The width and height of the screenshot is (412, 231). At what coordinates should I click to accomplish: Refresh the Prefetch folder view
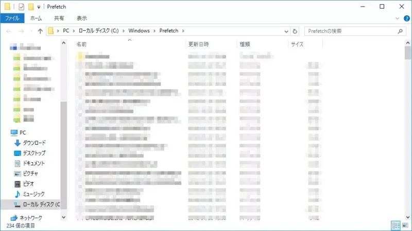point(295,31)
